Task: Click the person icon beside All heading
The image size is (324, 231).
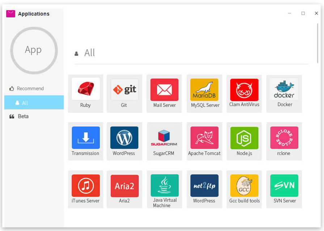Action: coord(76,54)
